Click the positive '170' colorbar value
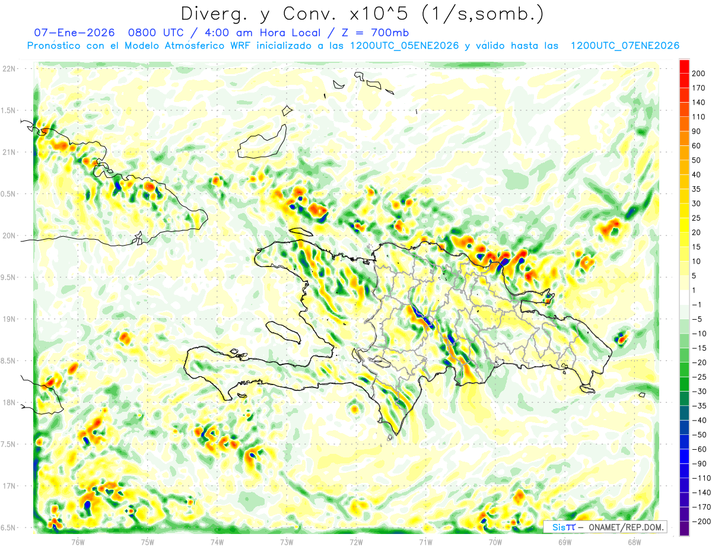712x550 pixels. (x=699, y=88)
